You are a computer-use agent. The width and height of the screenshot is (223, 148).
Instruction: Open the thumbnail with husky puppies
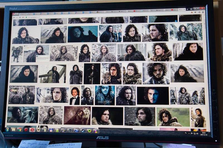pos(23,115)
